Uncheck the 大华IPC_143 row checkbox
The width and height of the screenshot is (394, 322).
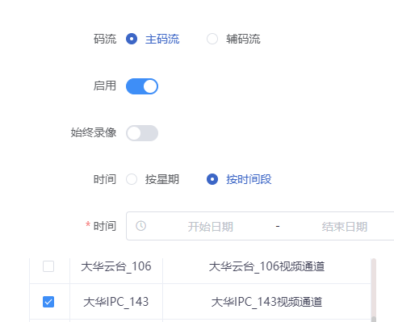[48, 302]
